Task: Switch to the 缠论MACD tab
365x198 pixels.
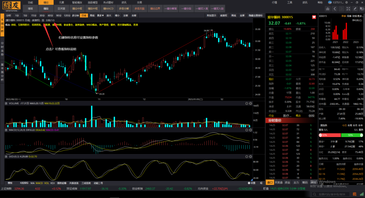Action: point(108,8)
